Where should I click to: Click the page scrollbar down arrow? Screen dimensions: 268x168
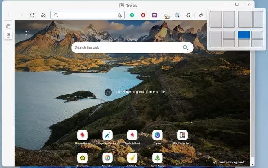click(x=252, y=165)
